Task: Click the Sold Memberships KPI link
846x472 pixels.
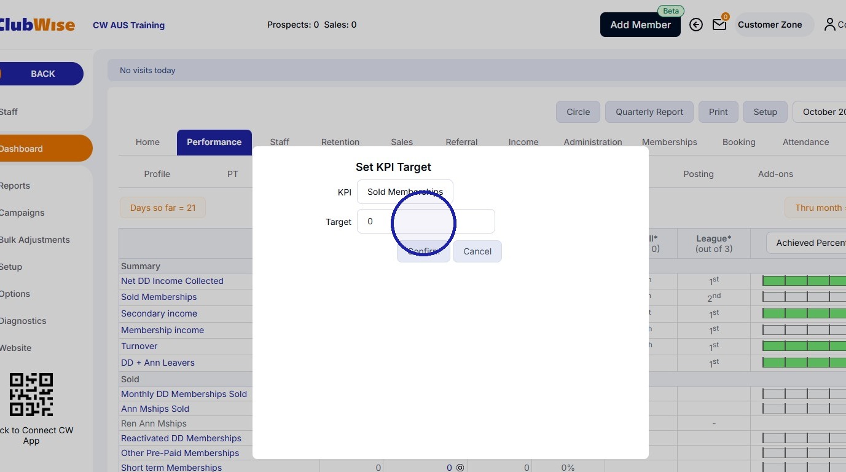Action: pos(159,297)
